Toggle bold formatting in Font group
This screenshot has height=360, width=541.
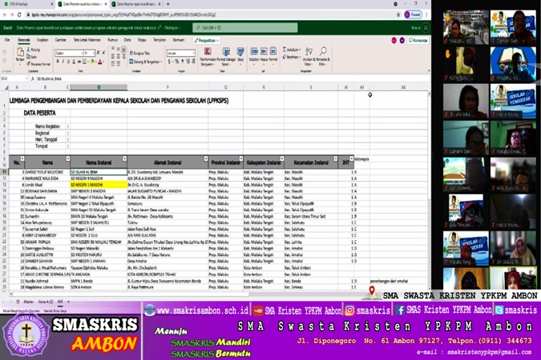(58, 62)
